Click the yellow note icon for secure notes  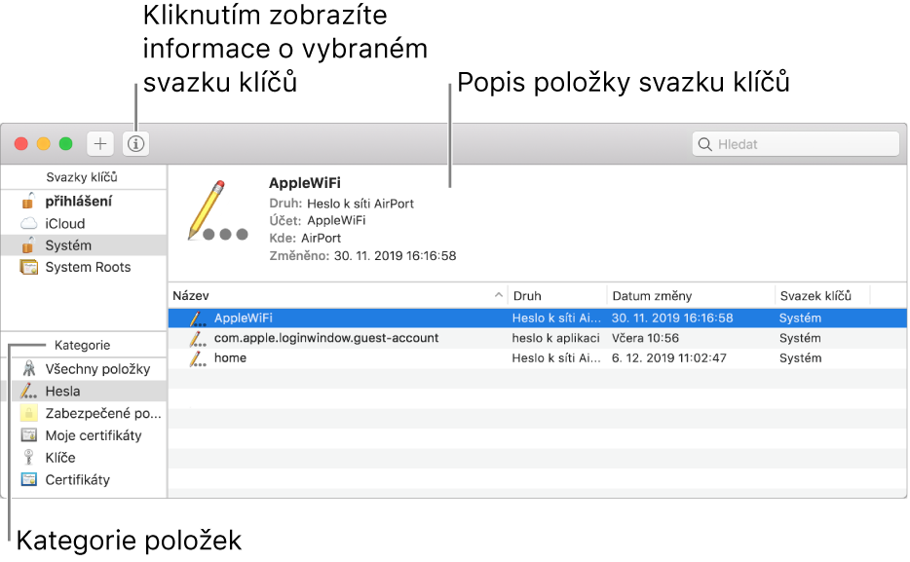click(x=28, y=413)
